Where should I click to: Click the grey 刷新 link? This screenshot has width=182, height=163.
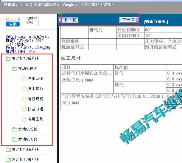pos(32,51)
